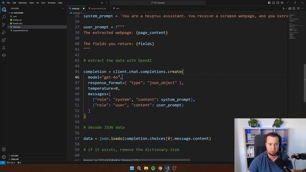Switch to the main.py editor tab
Viewport: 306px width, 172px height.
pos(76,9)
